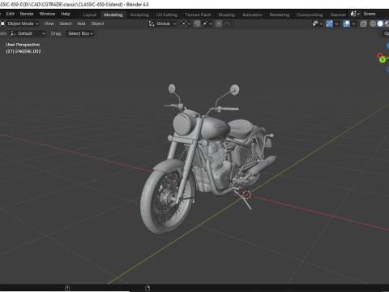Open the scene browse icon dropdown

[x=355, y=14]
